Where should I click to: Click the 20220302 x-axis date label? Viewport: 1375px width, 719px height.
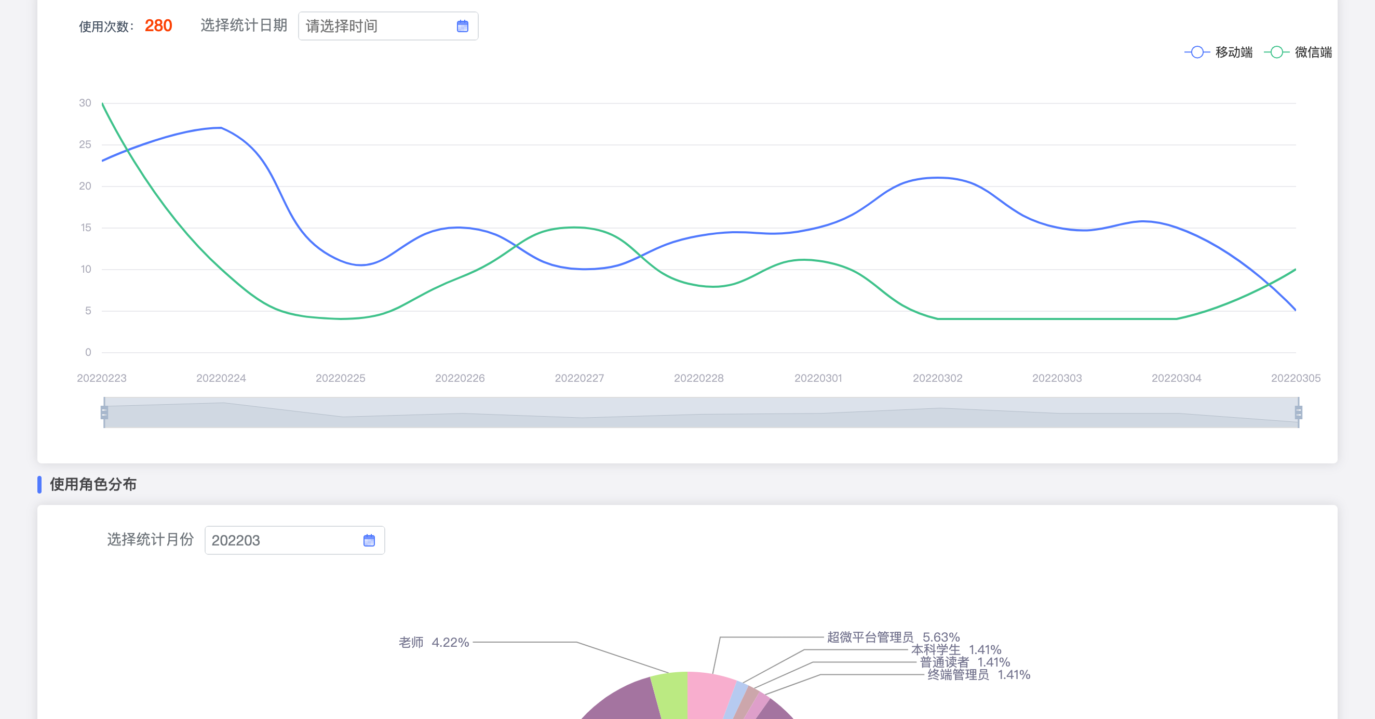pyautogui.click(x=937, y=378)
